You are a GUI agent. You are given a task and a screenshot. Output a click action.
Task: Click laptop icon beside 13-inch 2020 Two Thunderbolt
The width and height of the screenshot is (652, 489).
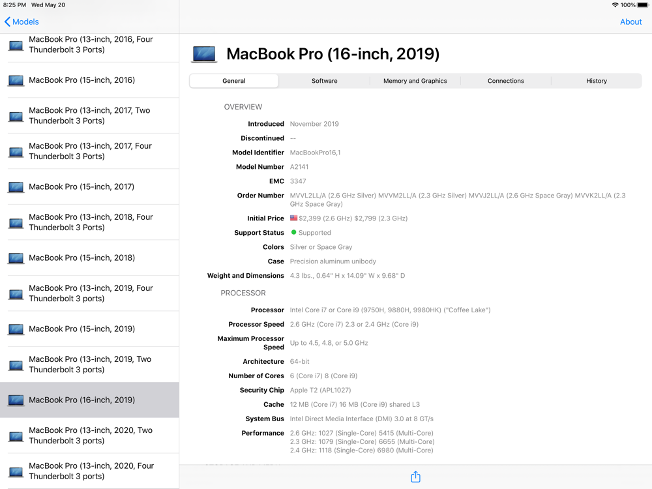16,436
